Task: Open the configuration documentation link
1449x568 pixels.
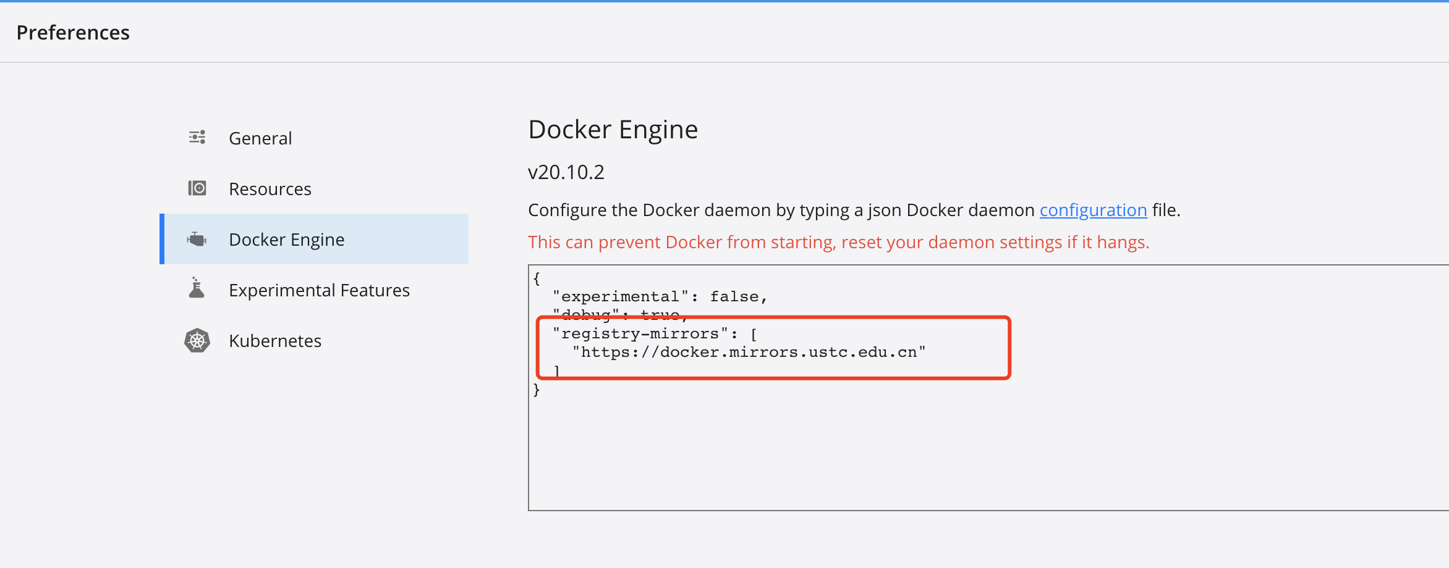Action: tap(1093, 210)
